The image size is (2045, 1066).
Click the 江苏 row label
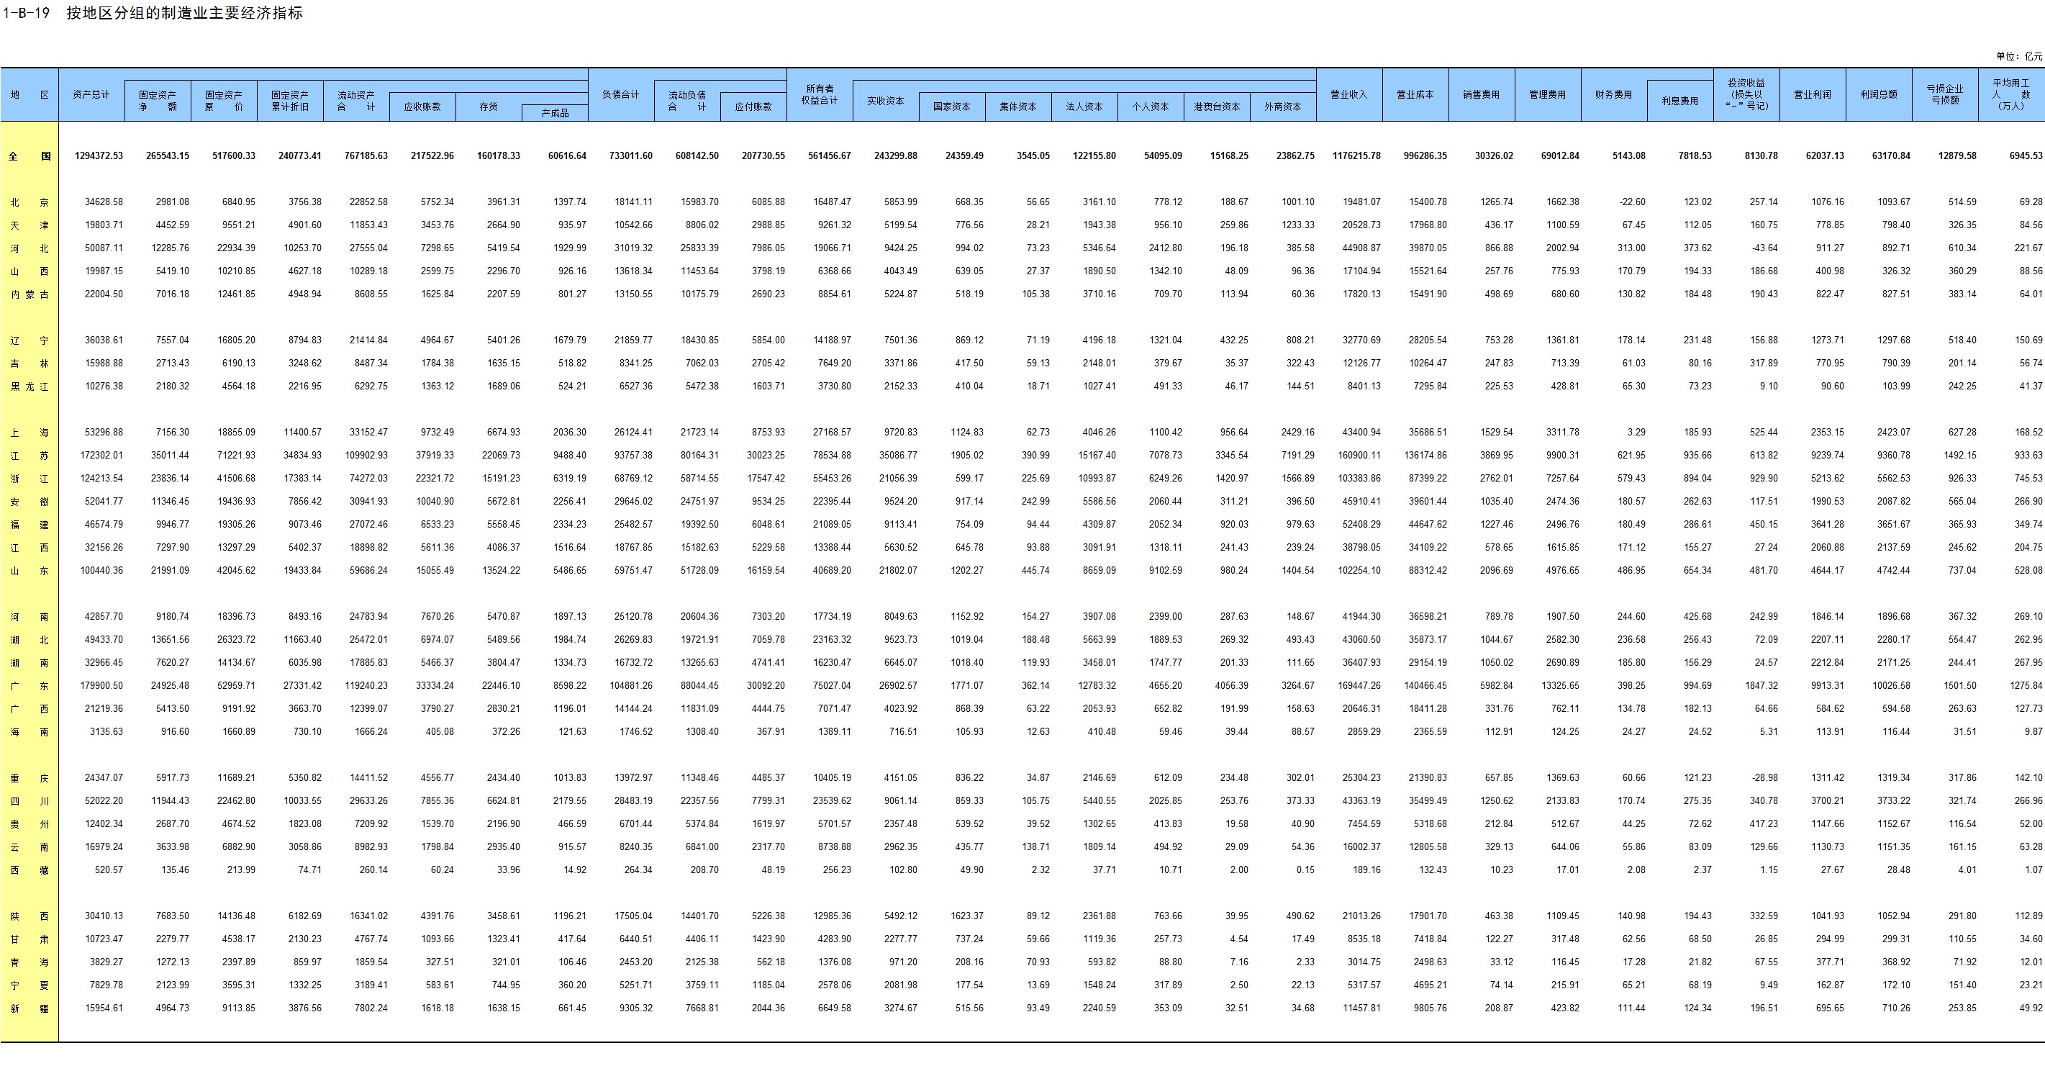pos(30,456)
